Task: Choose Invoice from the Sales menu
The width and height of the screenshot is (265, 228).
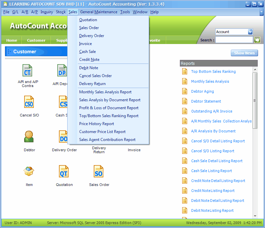Action: (x=108, y=44)
